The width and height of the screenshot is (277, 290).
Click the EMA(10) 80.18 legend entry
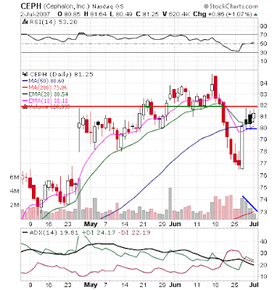[45, 101]
